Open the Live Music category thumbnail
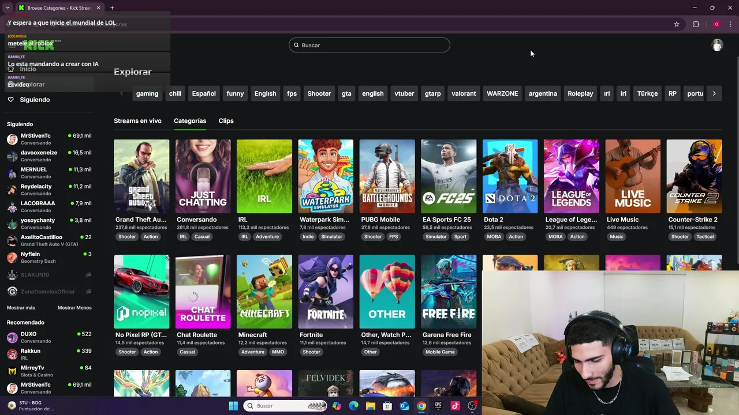 tap(633, 176)
